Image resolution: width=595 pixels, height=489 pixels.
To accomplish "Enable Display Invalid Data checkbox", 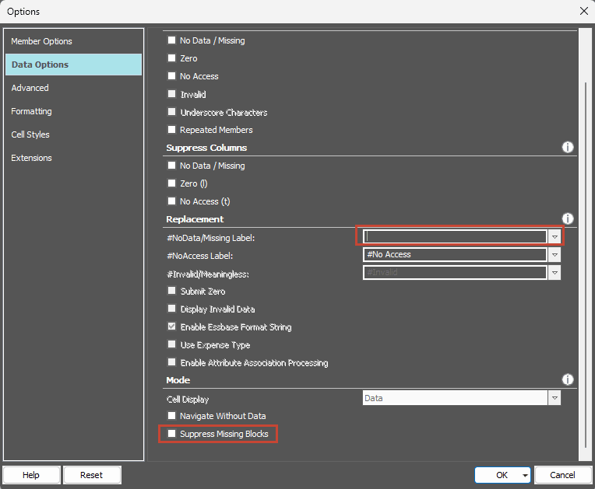I will (x=171, y=309).
